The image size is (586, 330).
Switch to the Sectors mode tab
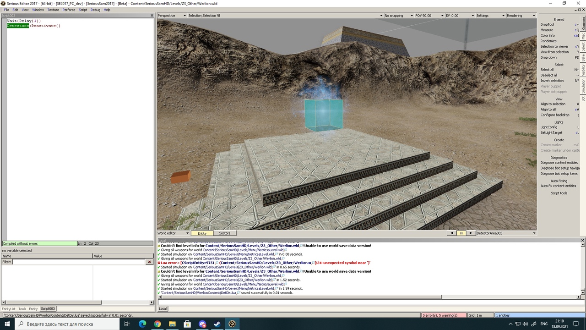(225, 233)
